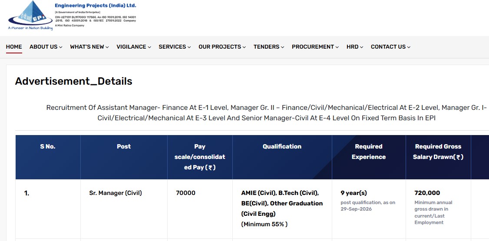Image resolution: width=489 pixels, height=241 pixels.
Task: Click the (Minimum 55% ) text
Action: (264, 224)
